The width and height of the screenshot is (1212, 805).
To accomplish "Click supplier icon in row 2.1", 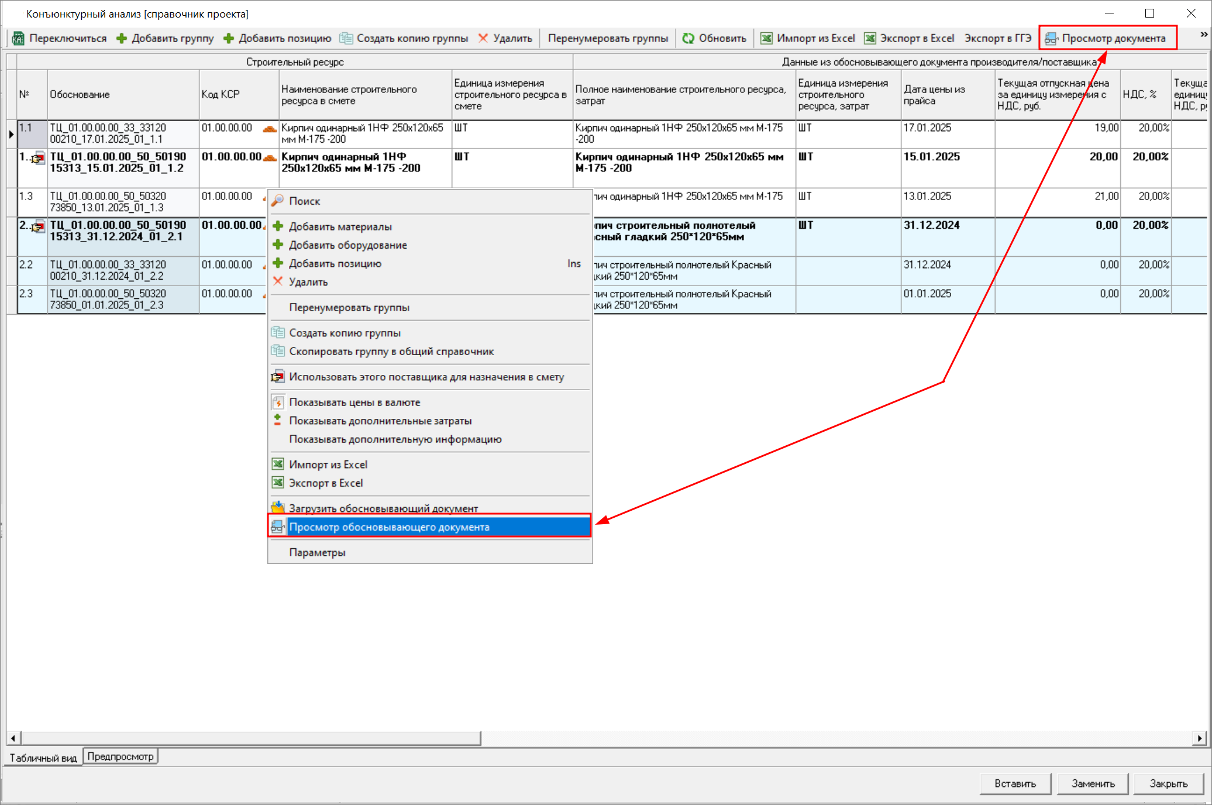I will pyautogui.click(x=38, y=226).
